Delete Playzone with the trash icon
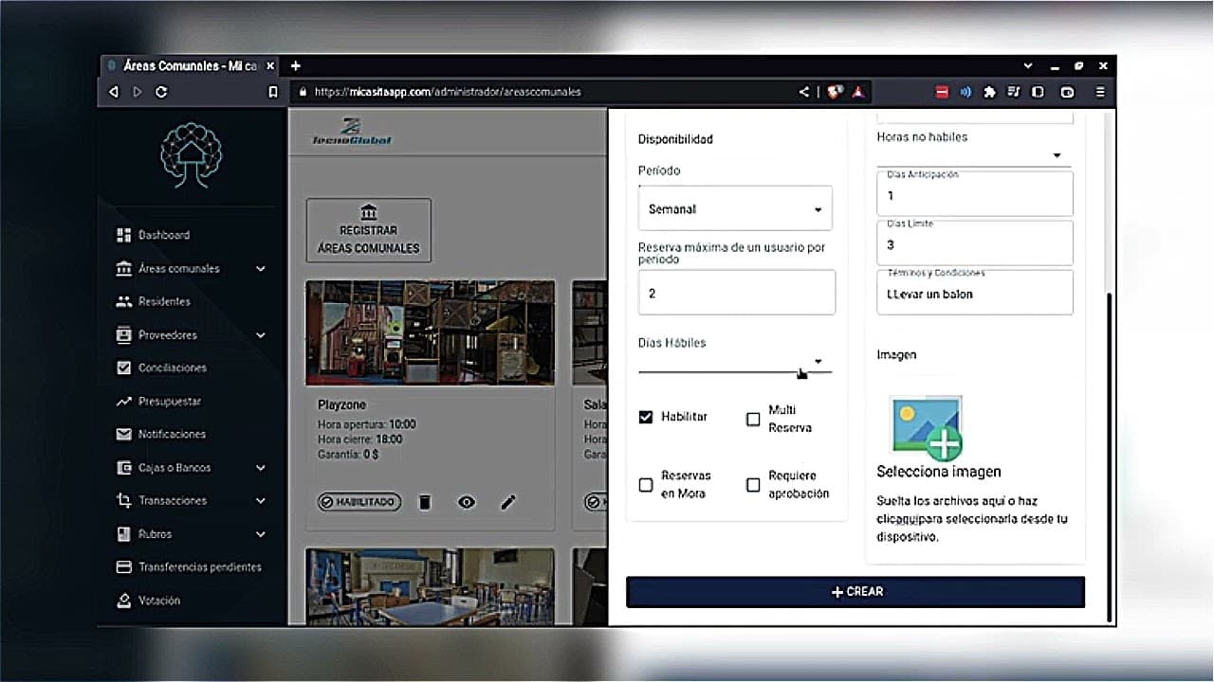1214x682 pixels. point(425,502)
